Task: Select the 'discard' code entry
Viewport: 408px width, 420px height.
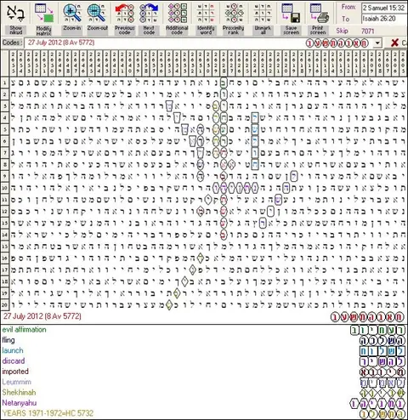Action: [x=14, y=361]
